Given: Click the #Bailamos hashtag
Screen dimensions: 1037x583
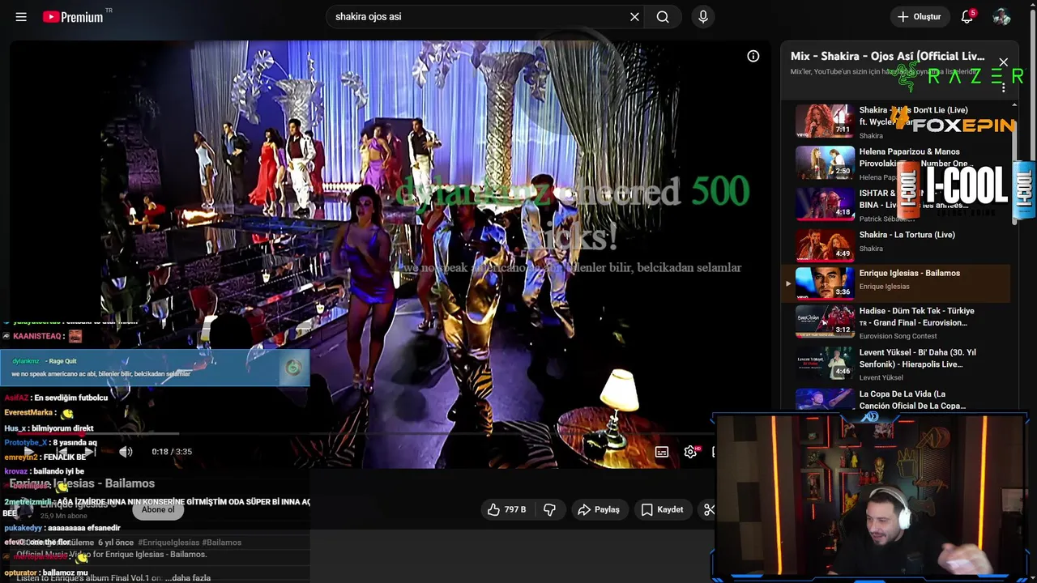Looking at the screenshot, I should tap(222, 543).
